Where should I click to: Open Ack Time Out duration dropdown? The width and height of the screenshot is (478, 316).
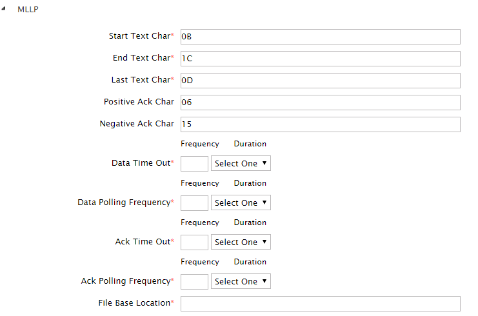pos(241,242)
